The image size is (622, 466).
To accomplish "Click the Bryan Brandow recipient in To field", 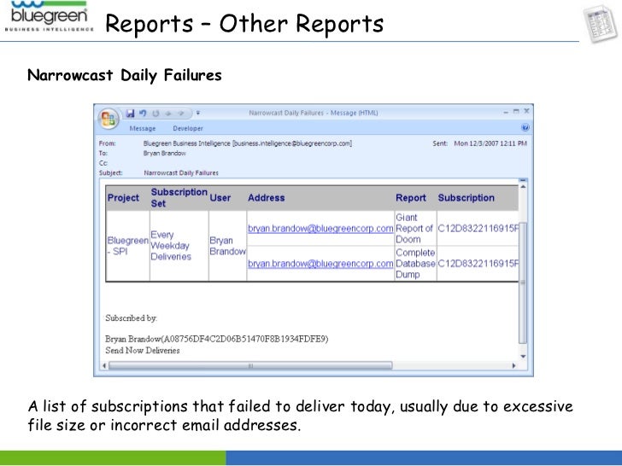I will pyautogui.click(x=164, y=154).
